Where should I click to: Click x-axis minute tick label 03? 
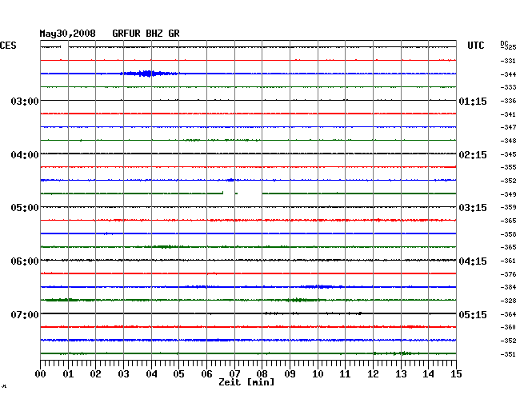click(123, 374)
